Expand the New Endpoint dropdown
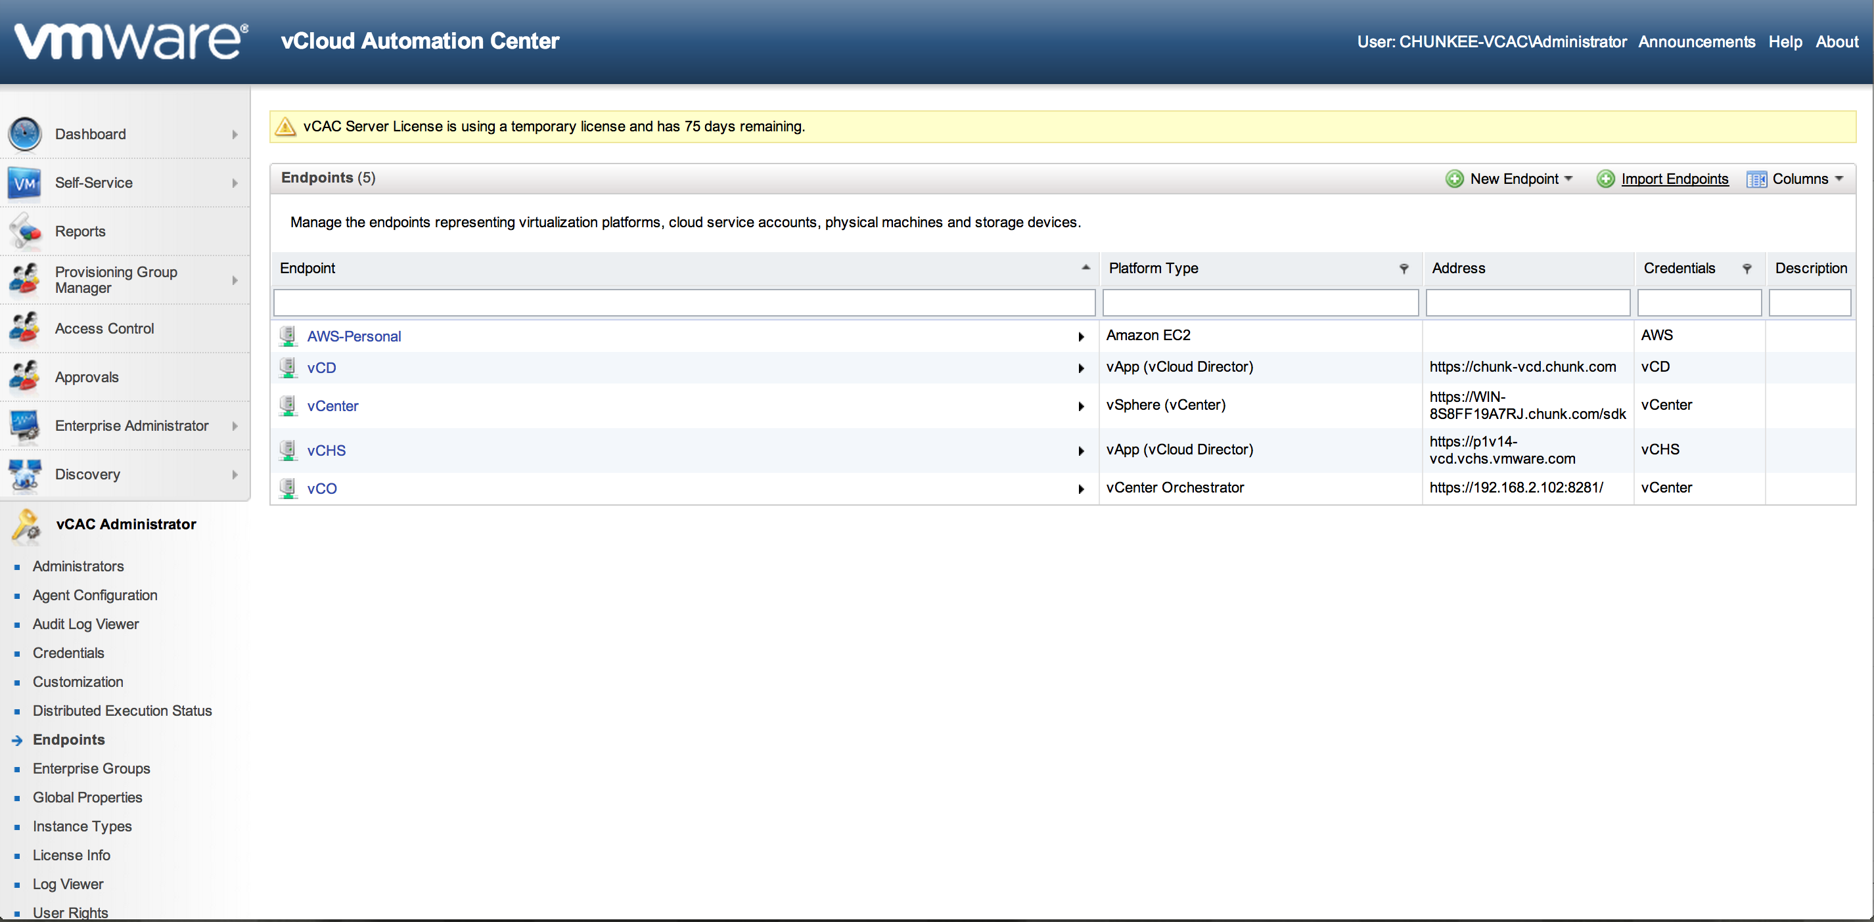 1568,179
